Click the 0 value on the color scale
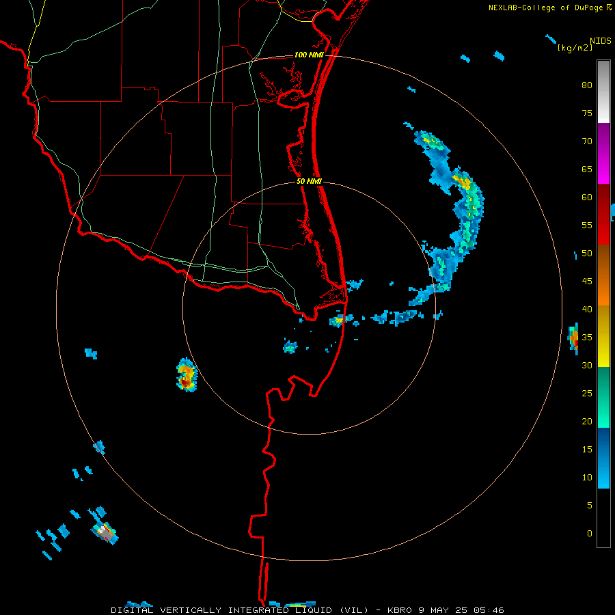The width and height of the screenshot is (615, 615). (590, 534)
